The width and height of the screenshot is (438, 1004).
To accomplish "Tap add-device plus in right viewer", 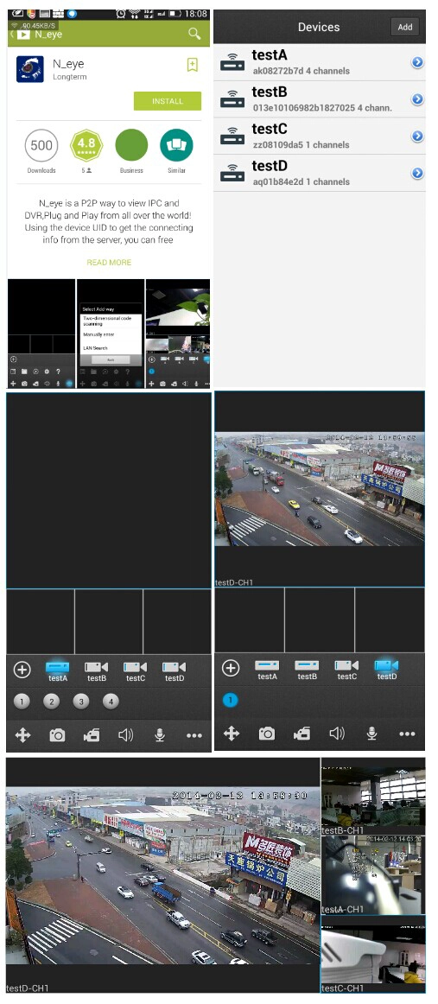I will (231, 669).
